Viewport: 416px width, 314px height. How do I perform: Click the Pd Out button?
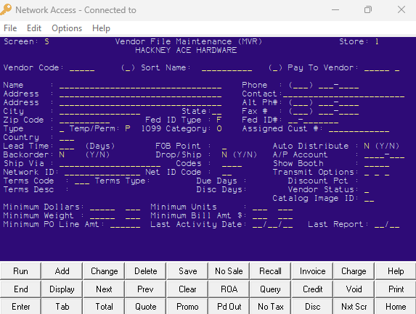229,307
